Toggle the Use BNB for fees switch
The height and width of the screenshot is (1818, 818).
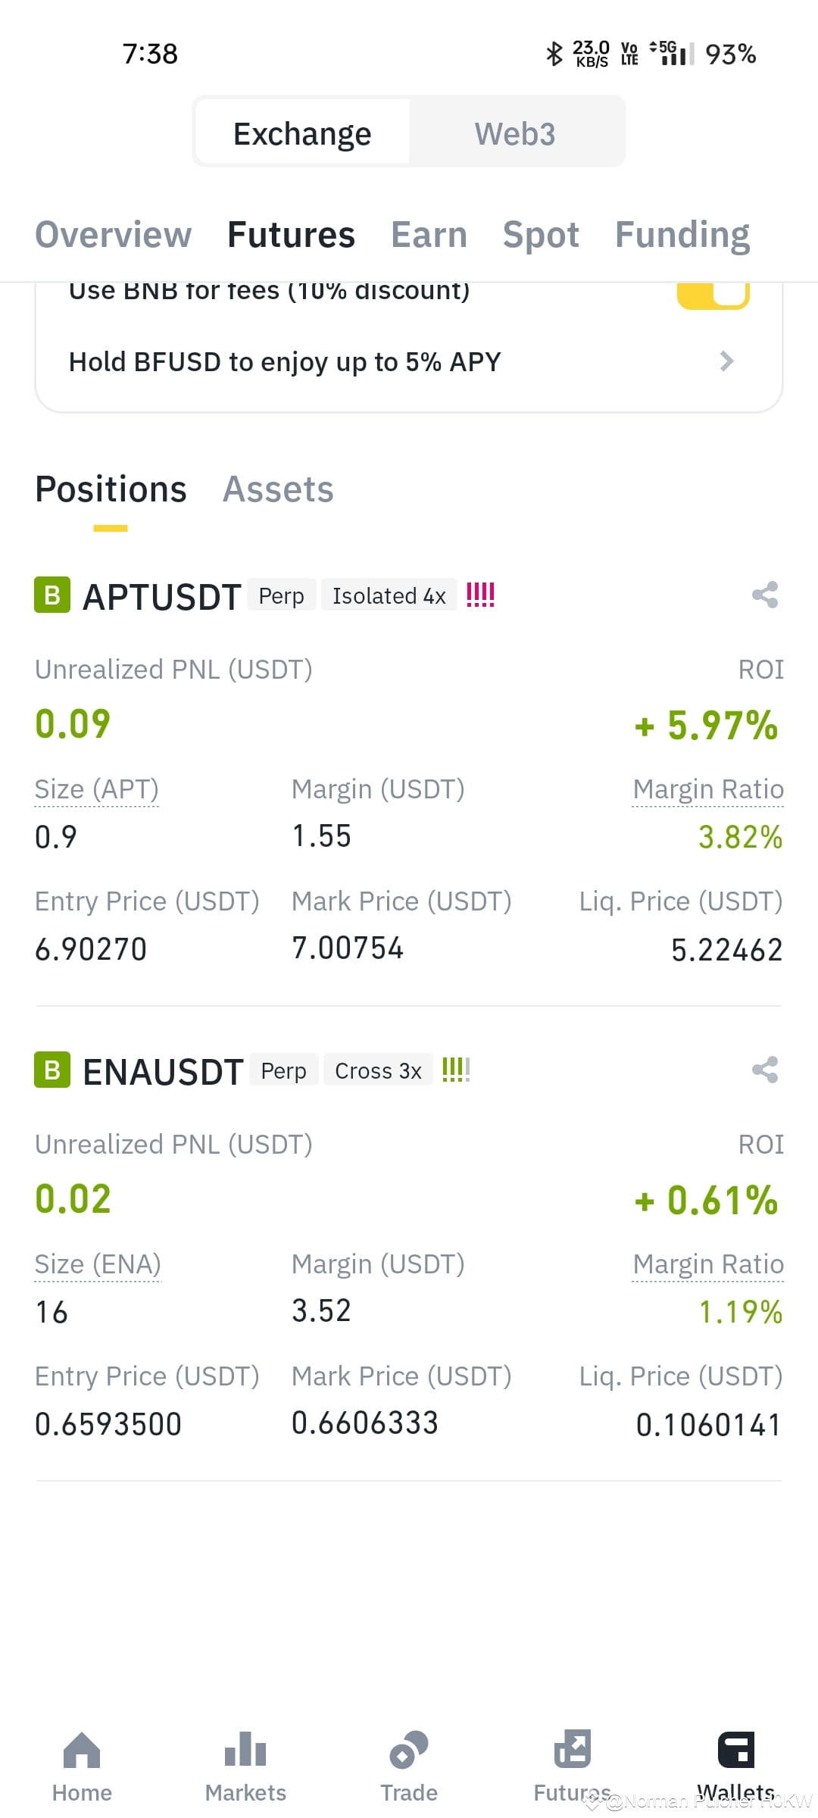[x=713, y=294]
